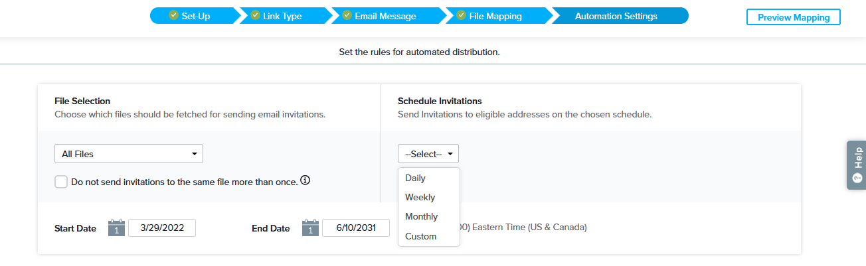Click the Preview Mapping button
The width and height of the screenshot is (866, 266).
point(793,17)
